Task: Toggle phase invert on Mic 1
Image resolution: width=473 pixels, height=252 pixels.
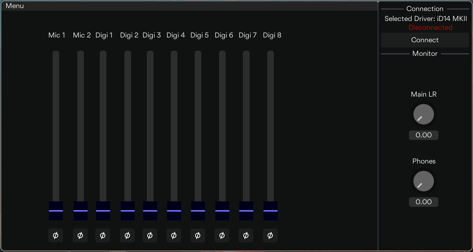Action: point(56,235)
